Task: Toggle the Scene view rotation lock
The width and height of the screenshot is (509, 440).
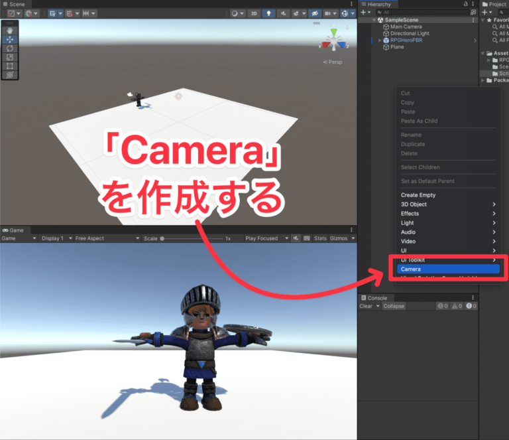Action: pos(347,28)
